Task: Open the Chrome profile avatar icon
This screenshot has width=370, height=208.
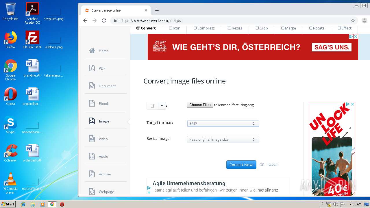Action: point(364,21)
